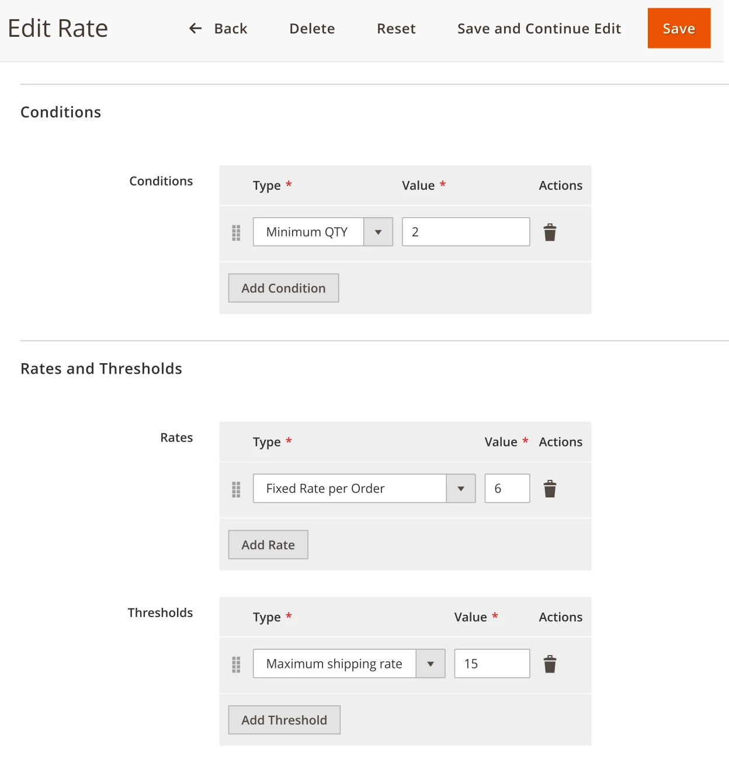
Task: Open the Fixed Rate per Order type dropdown
Action: 461,488
